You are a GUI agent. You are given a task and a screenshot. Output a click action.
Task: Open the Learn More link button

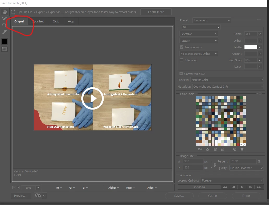point(156,12)
